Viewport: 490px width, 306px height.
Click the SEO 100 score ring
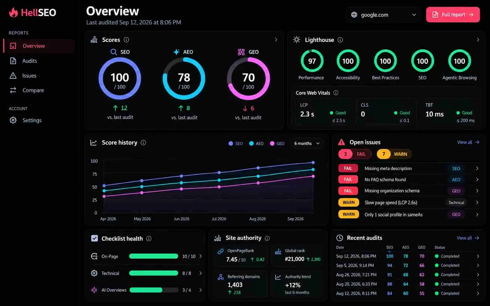click(x=120, y=79)
